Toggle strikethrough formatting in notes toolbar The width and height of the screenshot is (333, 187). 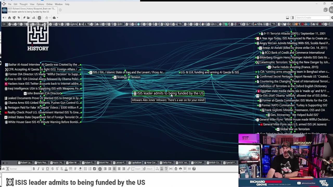(52, 169)
